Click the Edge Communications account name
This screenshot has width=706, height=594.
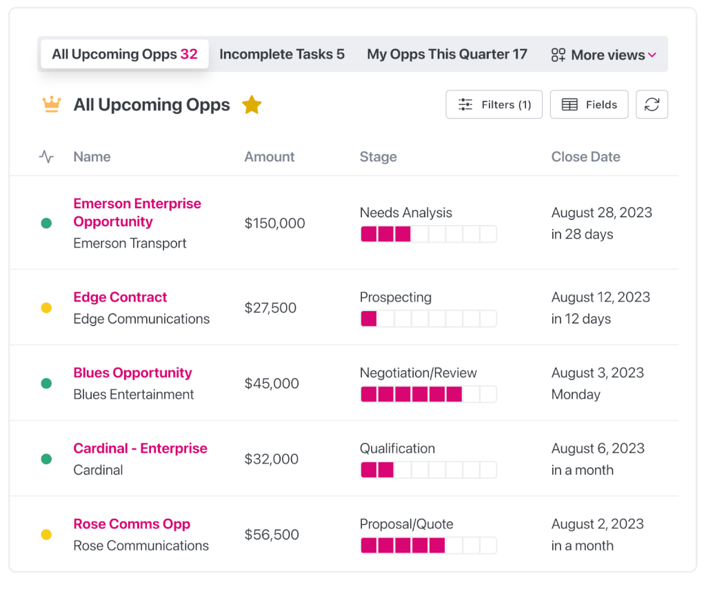tap(141, 319)
